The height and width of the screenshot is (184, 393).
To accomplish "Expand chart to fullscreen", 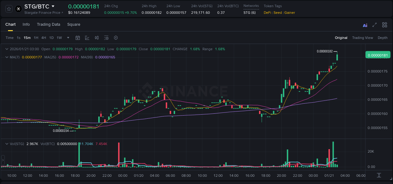I will pyautogui.click(x=374, y=25).
